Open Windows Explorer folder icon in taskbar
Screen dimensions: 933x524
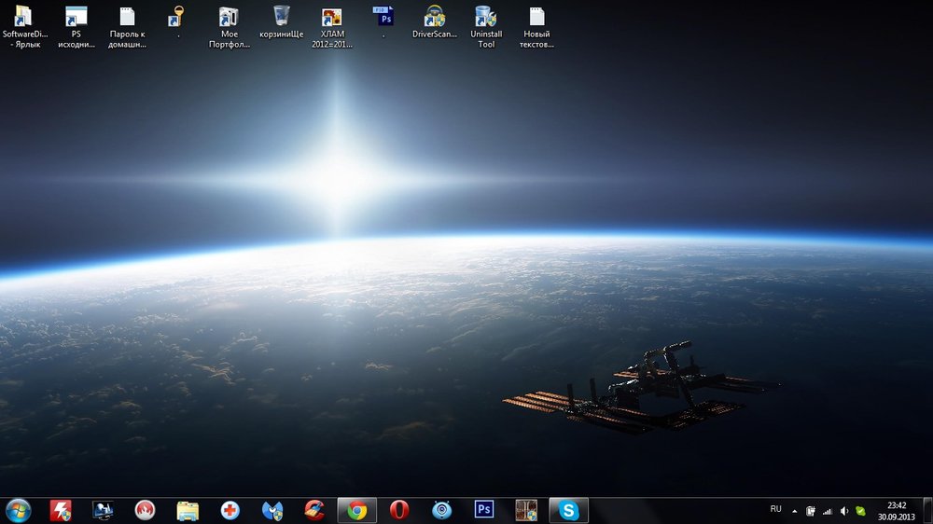click(x=188, y=510)
